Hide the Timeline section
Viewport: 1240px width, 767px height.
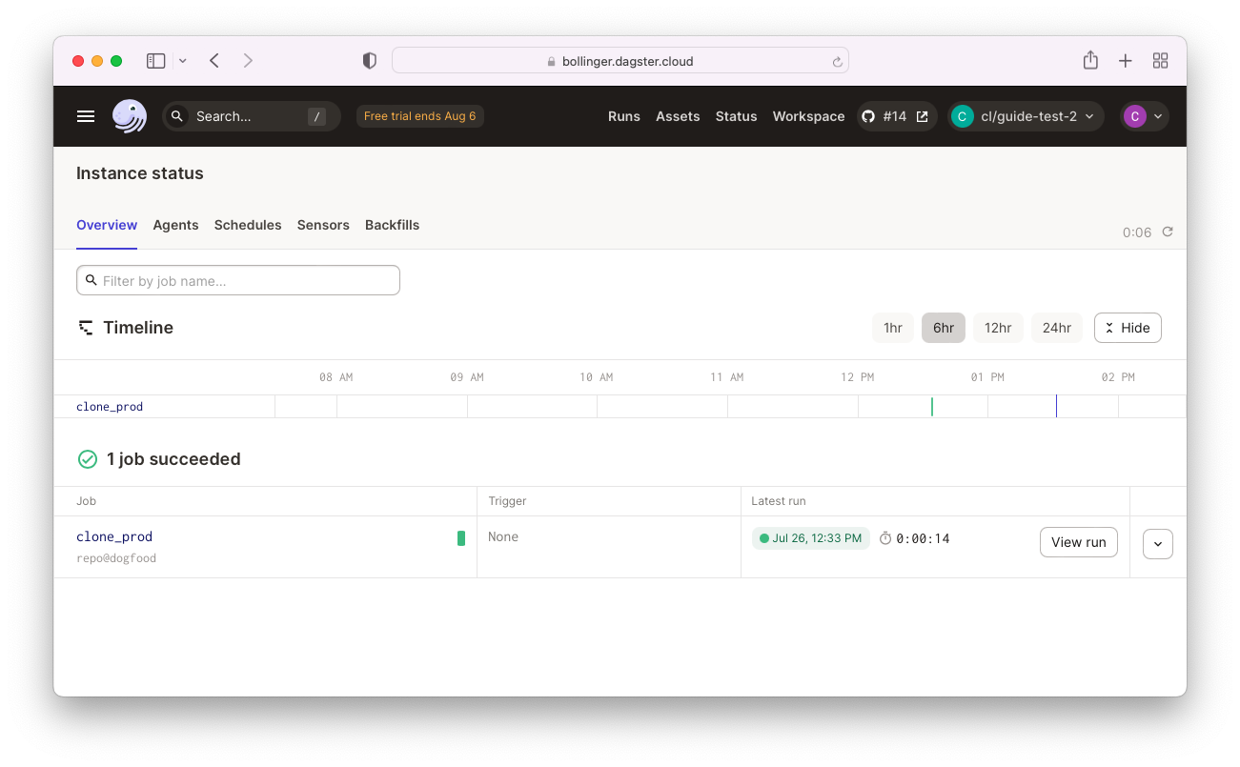(1128, 327)
